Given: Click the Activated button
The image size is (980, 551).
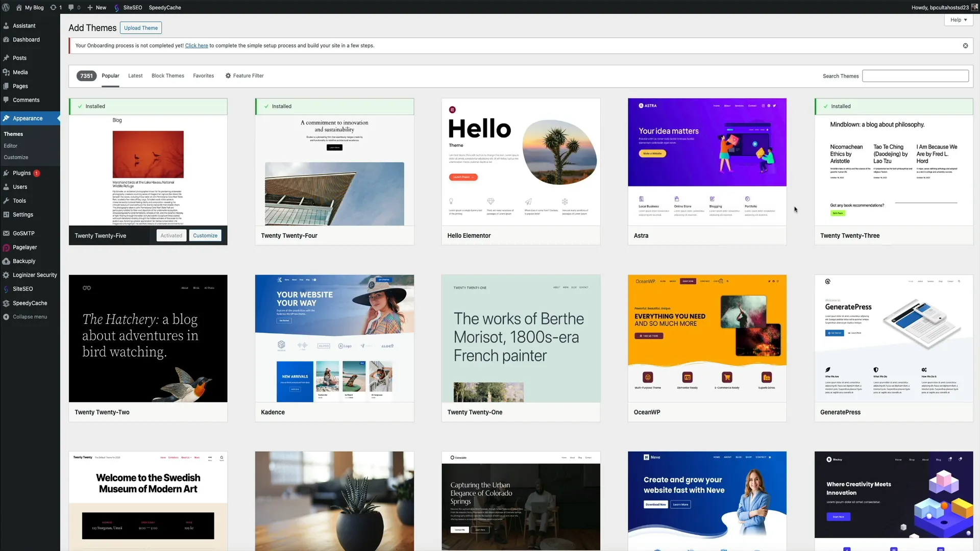Looking at the screenshot, I should 171,235.
